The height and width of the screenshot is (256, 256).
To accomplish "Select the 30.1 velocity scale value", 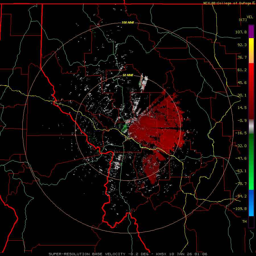I will pyautogui.click(x=242, y=95).
